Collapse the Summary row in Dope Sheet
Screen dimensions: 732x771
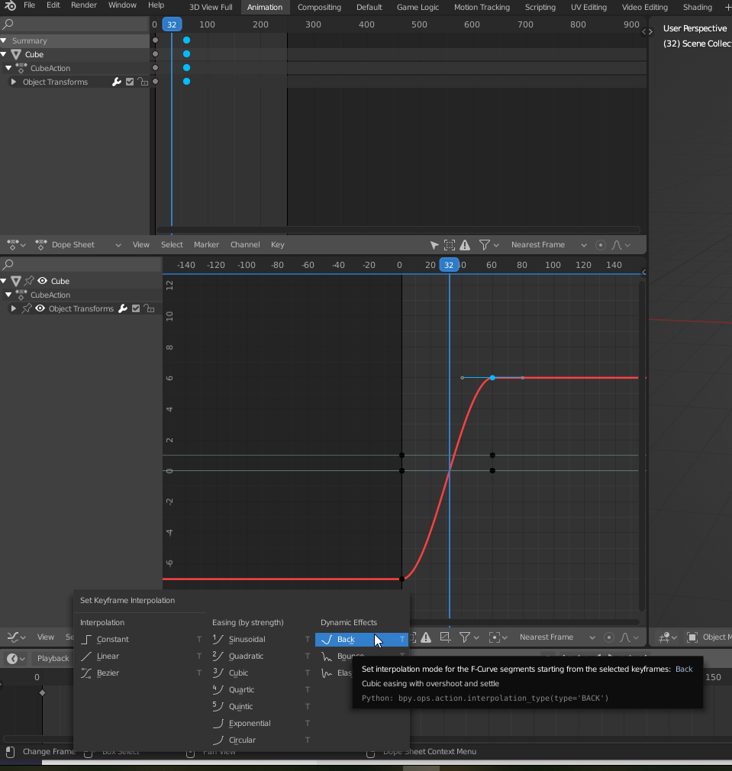[x=5, y=40]
